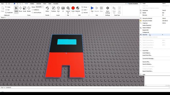Choose Select Children in context menu
This screenshot has height=95, width=170.
pyautogui.click(x=155, y=28)
